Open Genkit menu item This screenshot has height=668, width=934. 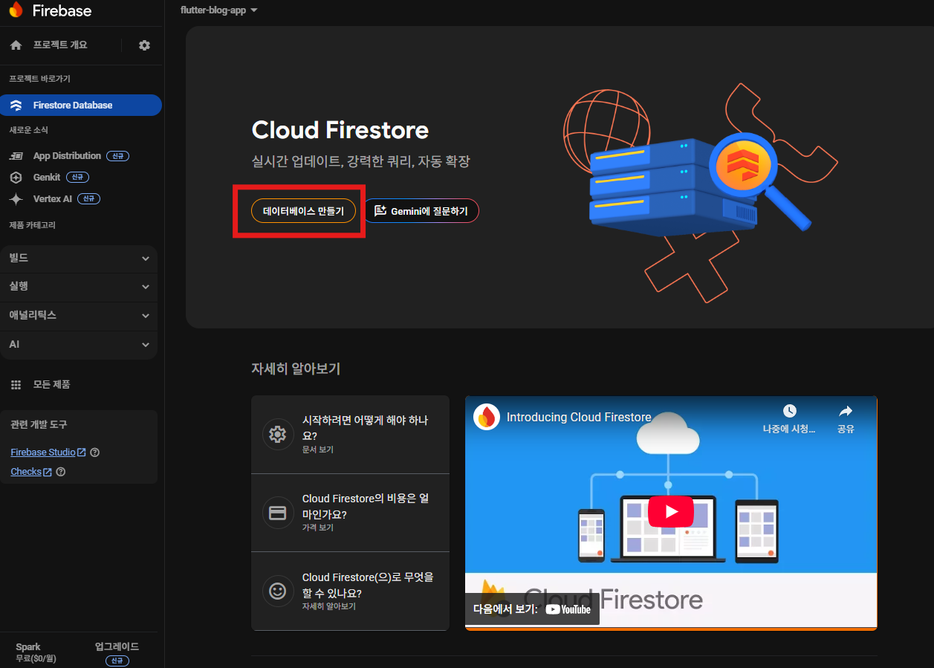(47, 178)
